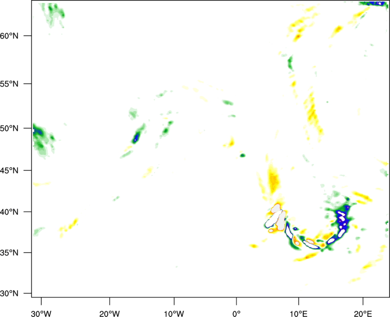Click the 0° longitude label
The width and height of the screenshot is (390, 317).
[236, 314]
